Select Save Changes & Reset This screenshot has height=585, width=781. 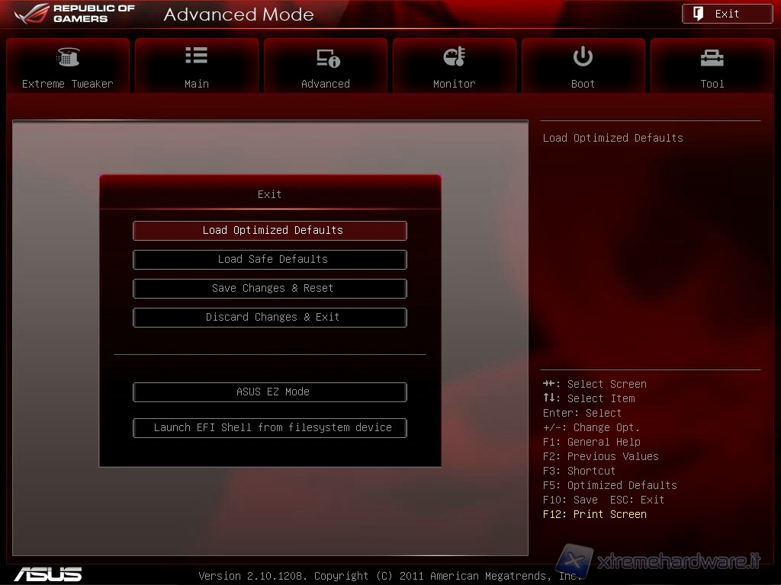(270, 289)
